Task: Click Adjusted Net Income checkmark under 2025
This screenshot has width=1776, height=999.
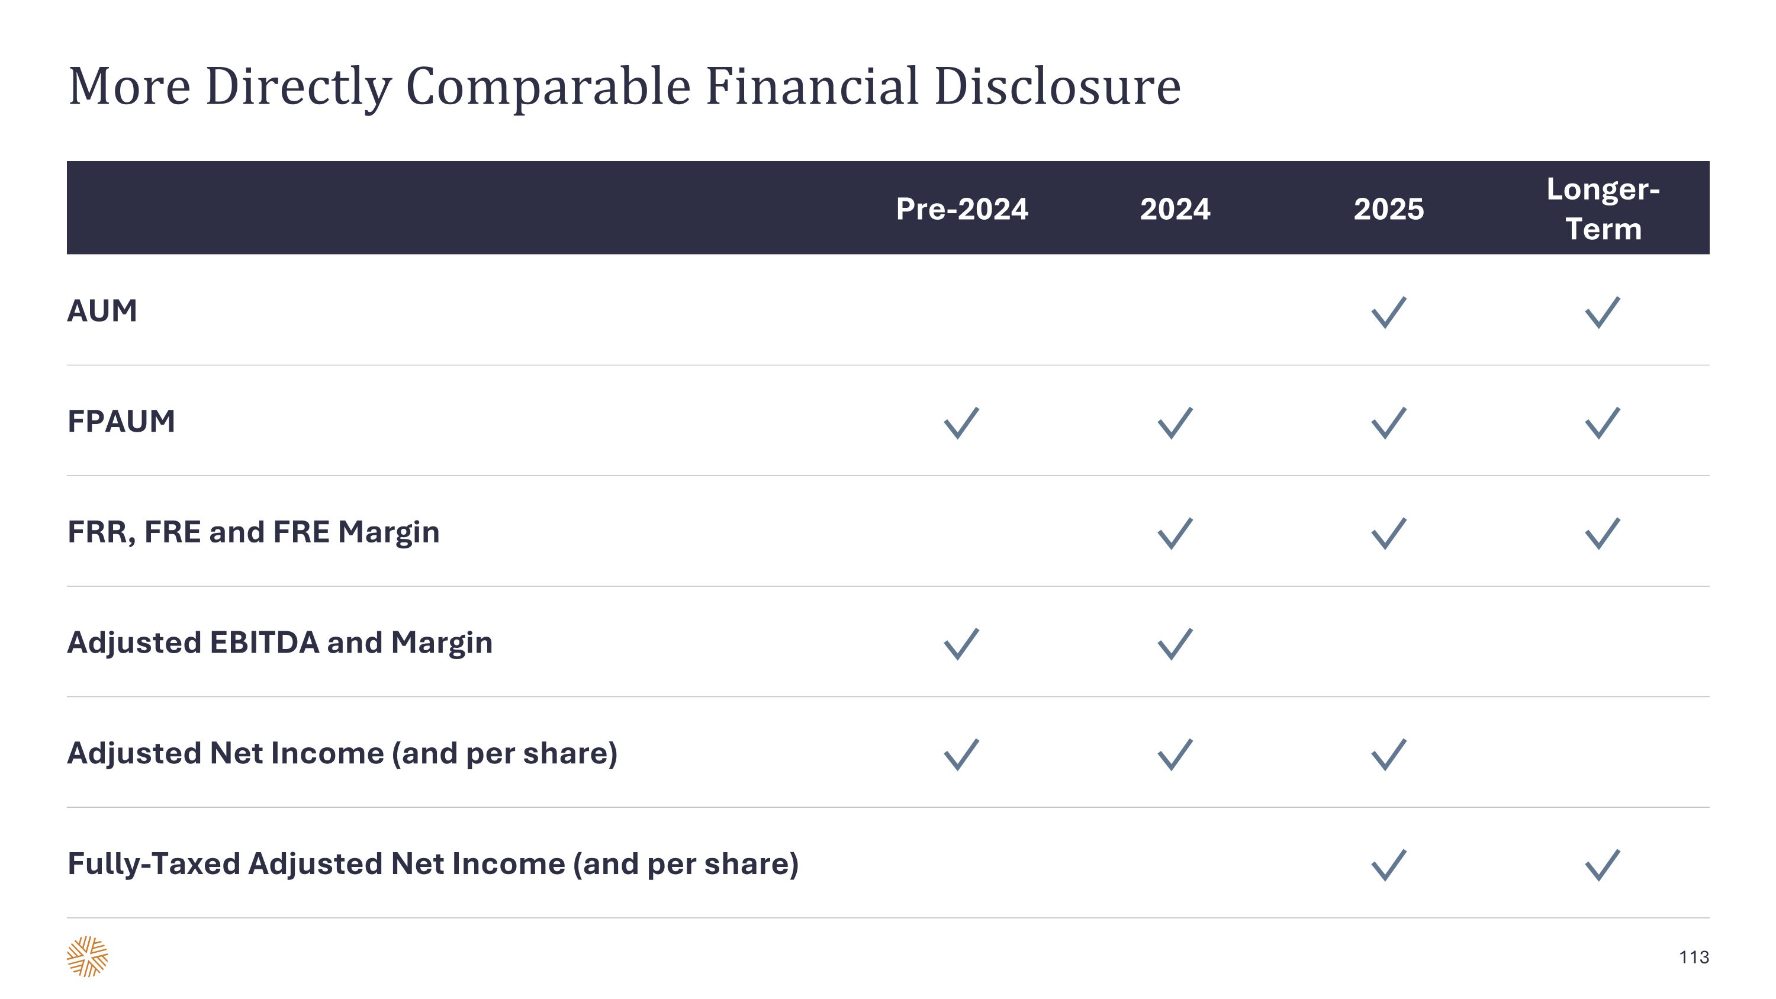Action: (x=1388, y=754)
